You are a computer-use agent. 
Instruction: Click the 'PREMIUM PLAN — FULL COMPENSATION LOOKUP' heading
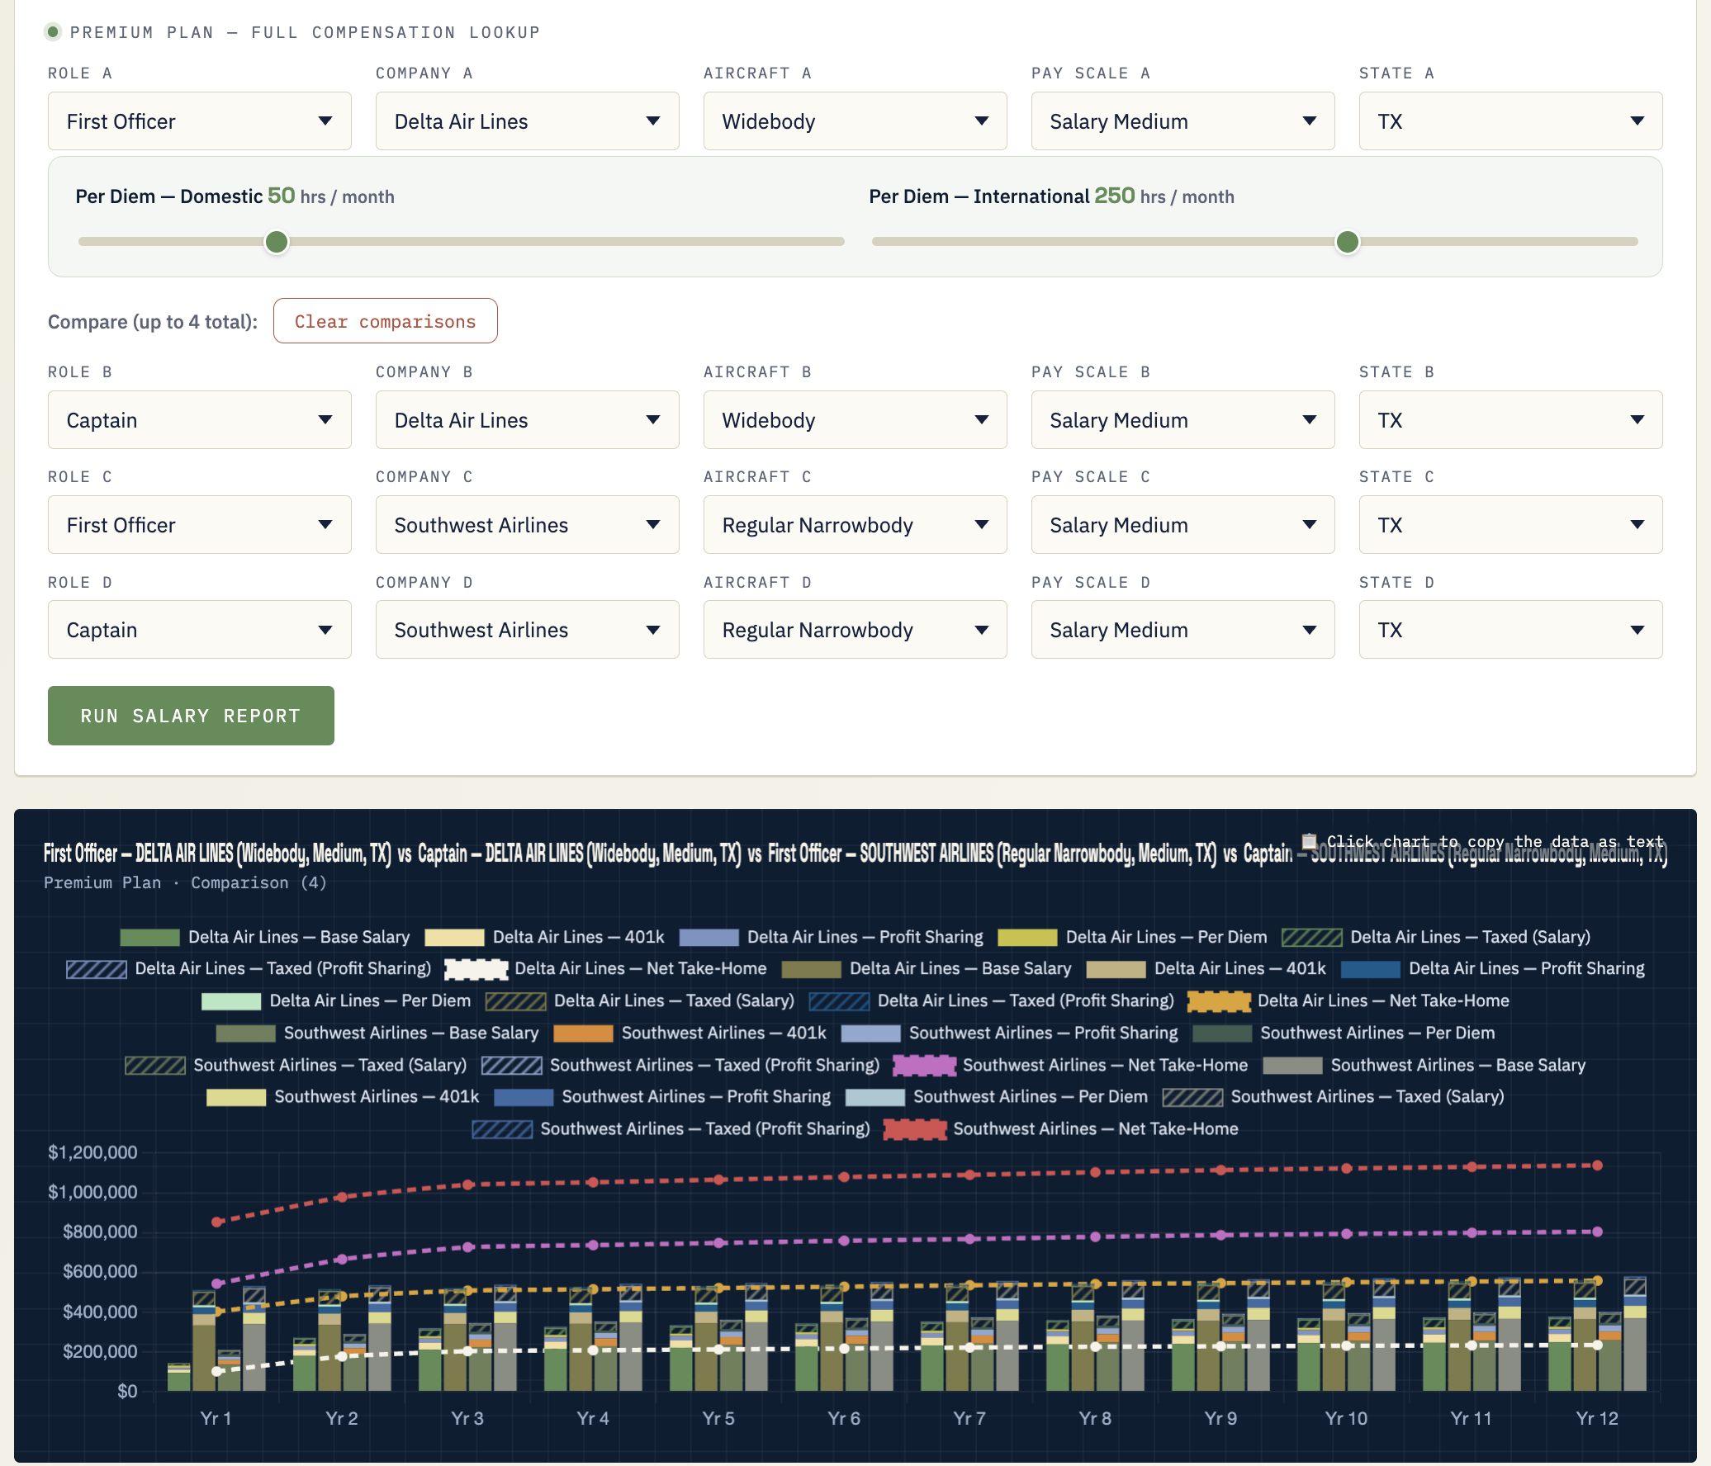305,32
